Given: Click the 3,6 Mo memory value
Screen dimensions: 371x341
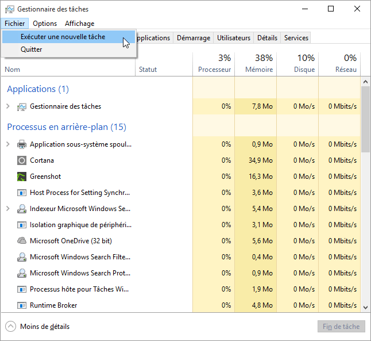Looking at the screenshot, I should point(262,193).
